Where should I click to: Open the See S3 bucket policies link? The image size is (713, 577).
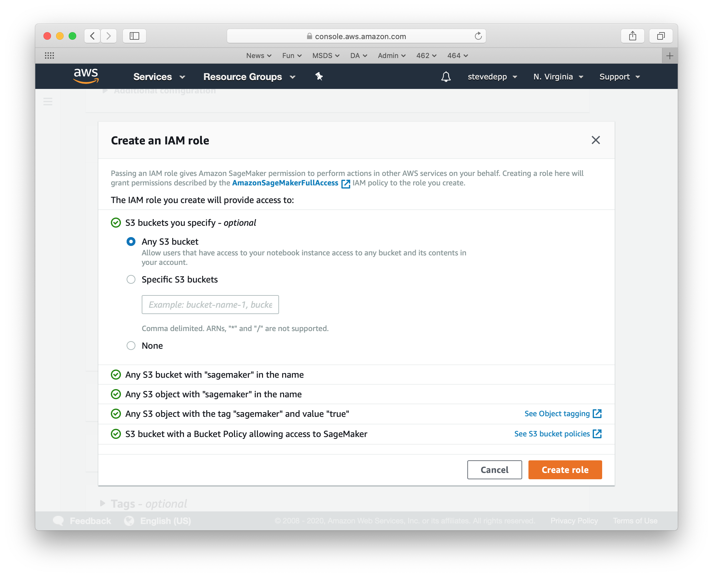[x=552, y=434]
